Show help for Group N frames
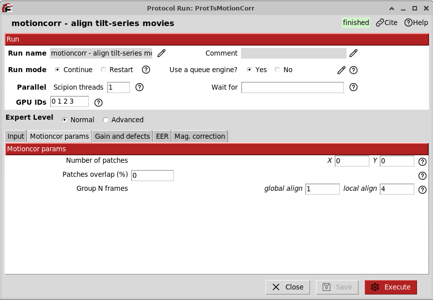Image resolution: width=433 pixels, height=300 pixels. pos(422,190)
